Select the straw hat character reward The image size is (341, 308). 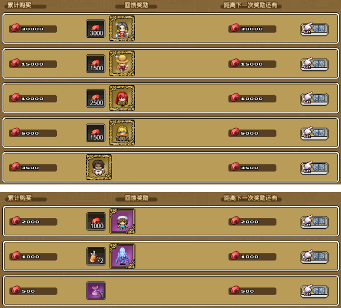[122, 63]
